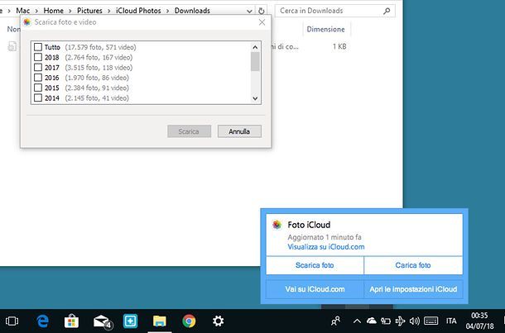
Task: Select iCloud Photos in the breadcrumb path
Action: (138, 11)
